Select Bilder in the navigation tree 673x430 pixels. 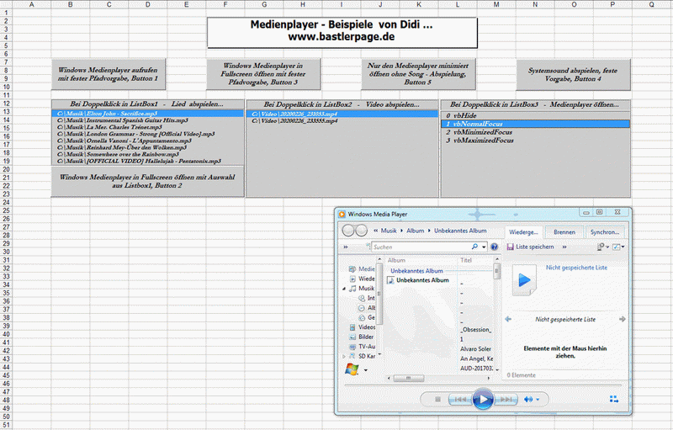point(361,337)
